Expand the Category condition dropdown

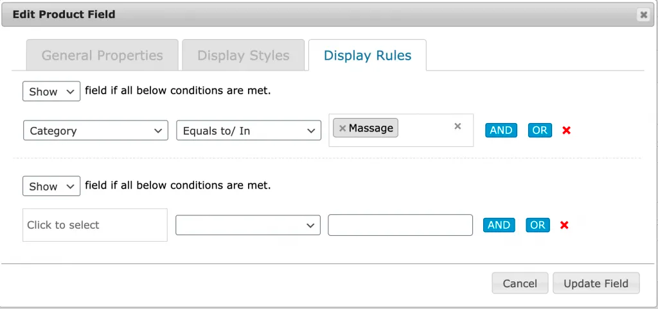click(x=95, y=131)
